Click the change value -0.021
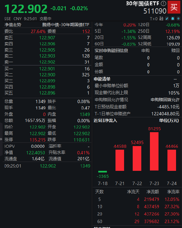Viewport: 182px width, 228px height. click(58, 9)
